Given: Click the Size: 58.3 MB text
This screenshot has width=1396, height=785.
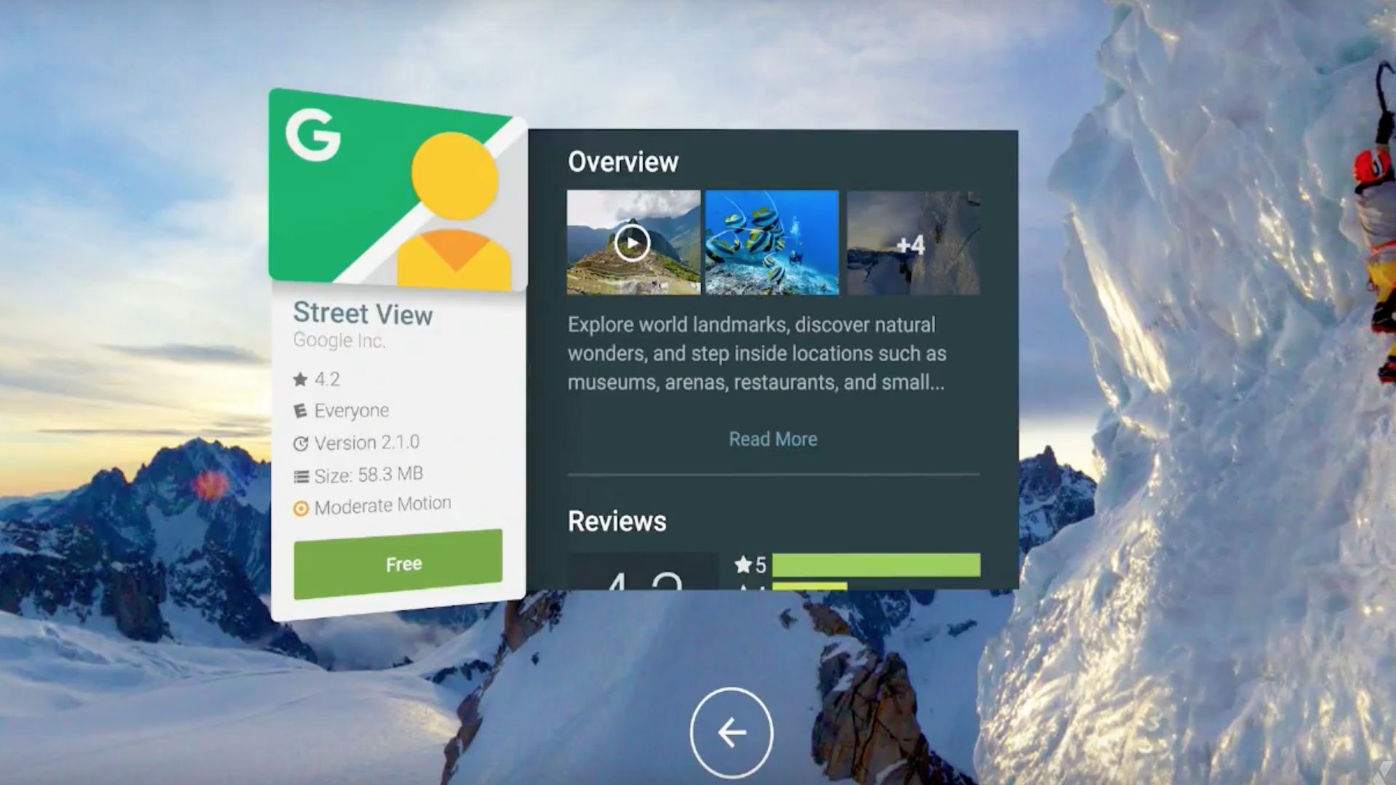Looking at the screenshot, I should [369, 475].
